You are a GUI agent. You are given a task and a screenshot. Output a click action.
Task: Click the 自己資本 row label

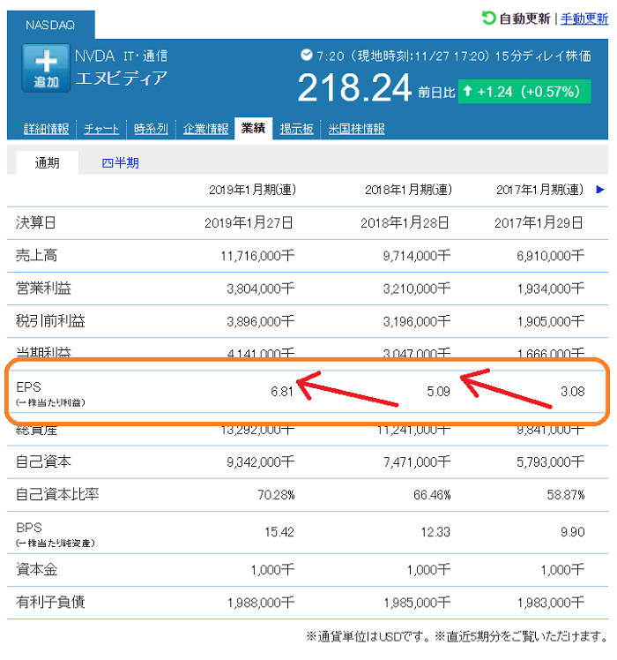coord(43,461)
